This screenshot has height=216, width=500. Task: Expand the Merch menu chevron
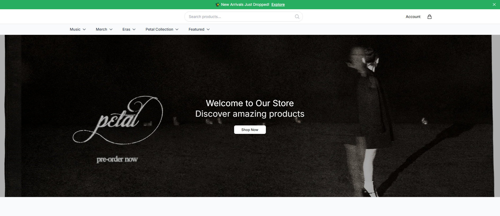click(x=111, y=29)
